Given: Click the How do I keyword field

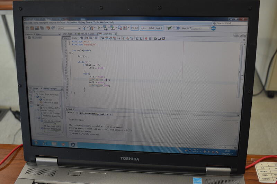Looking at the screenshot, I should 200,28.
